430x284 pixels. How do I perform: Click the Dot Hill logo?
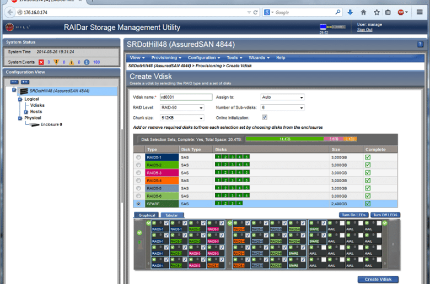click(x=9, y=27)
